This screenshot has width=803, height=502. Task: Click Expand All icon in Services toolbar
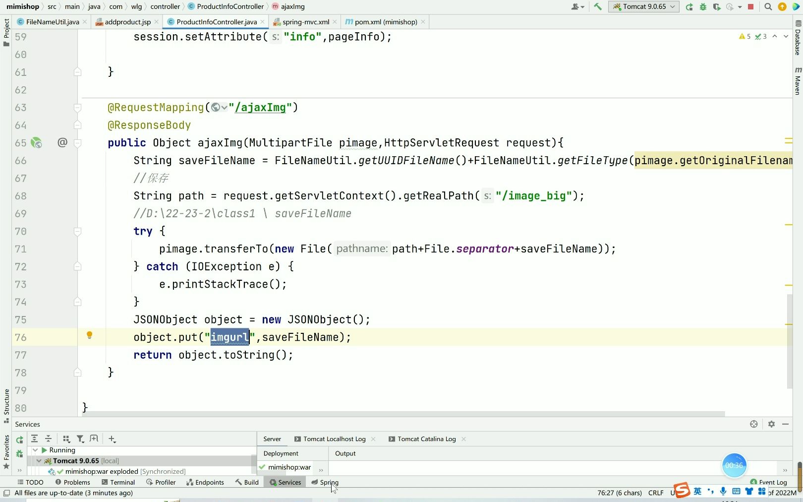34,439
